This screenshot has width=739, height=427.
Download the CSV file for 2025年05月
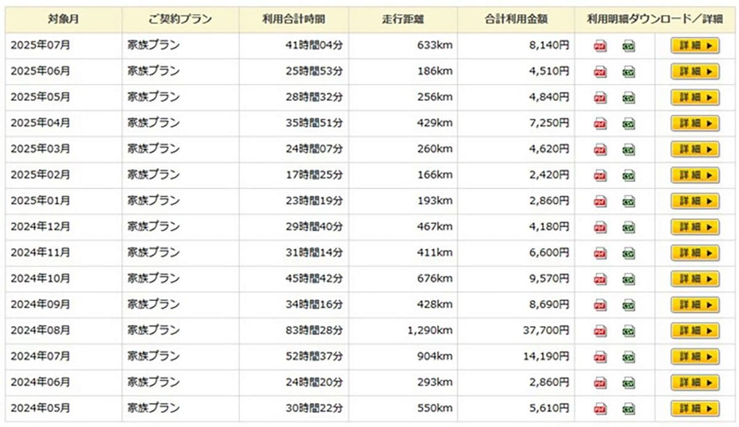click(x=629, y=98)
